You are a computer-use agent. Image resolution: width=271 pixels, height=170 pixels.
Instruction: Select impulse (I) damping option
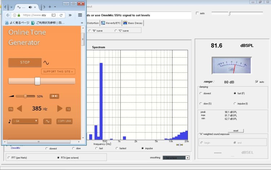click(235, 103)
